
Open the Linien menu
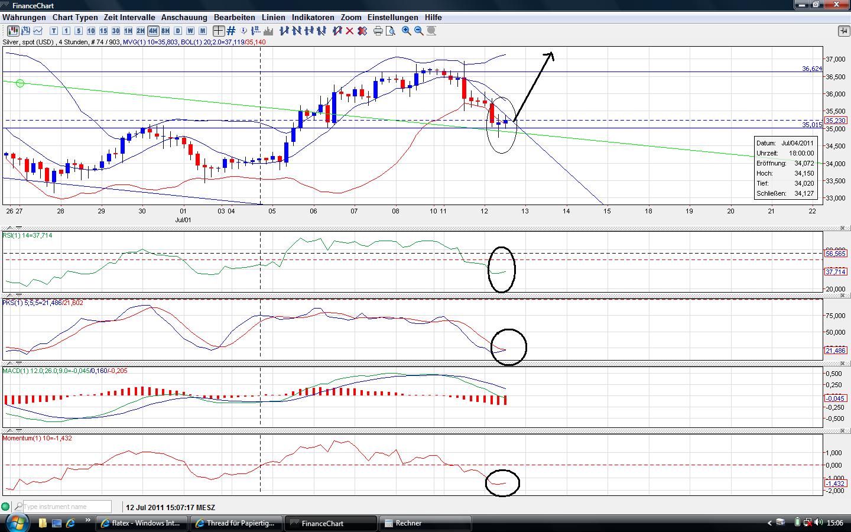(274, 18)
